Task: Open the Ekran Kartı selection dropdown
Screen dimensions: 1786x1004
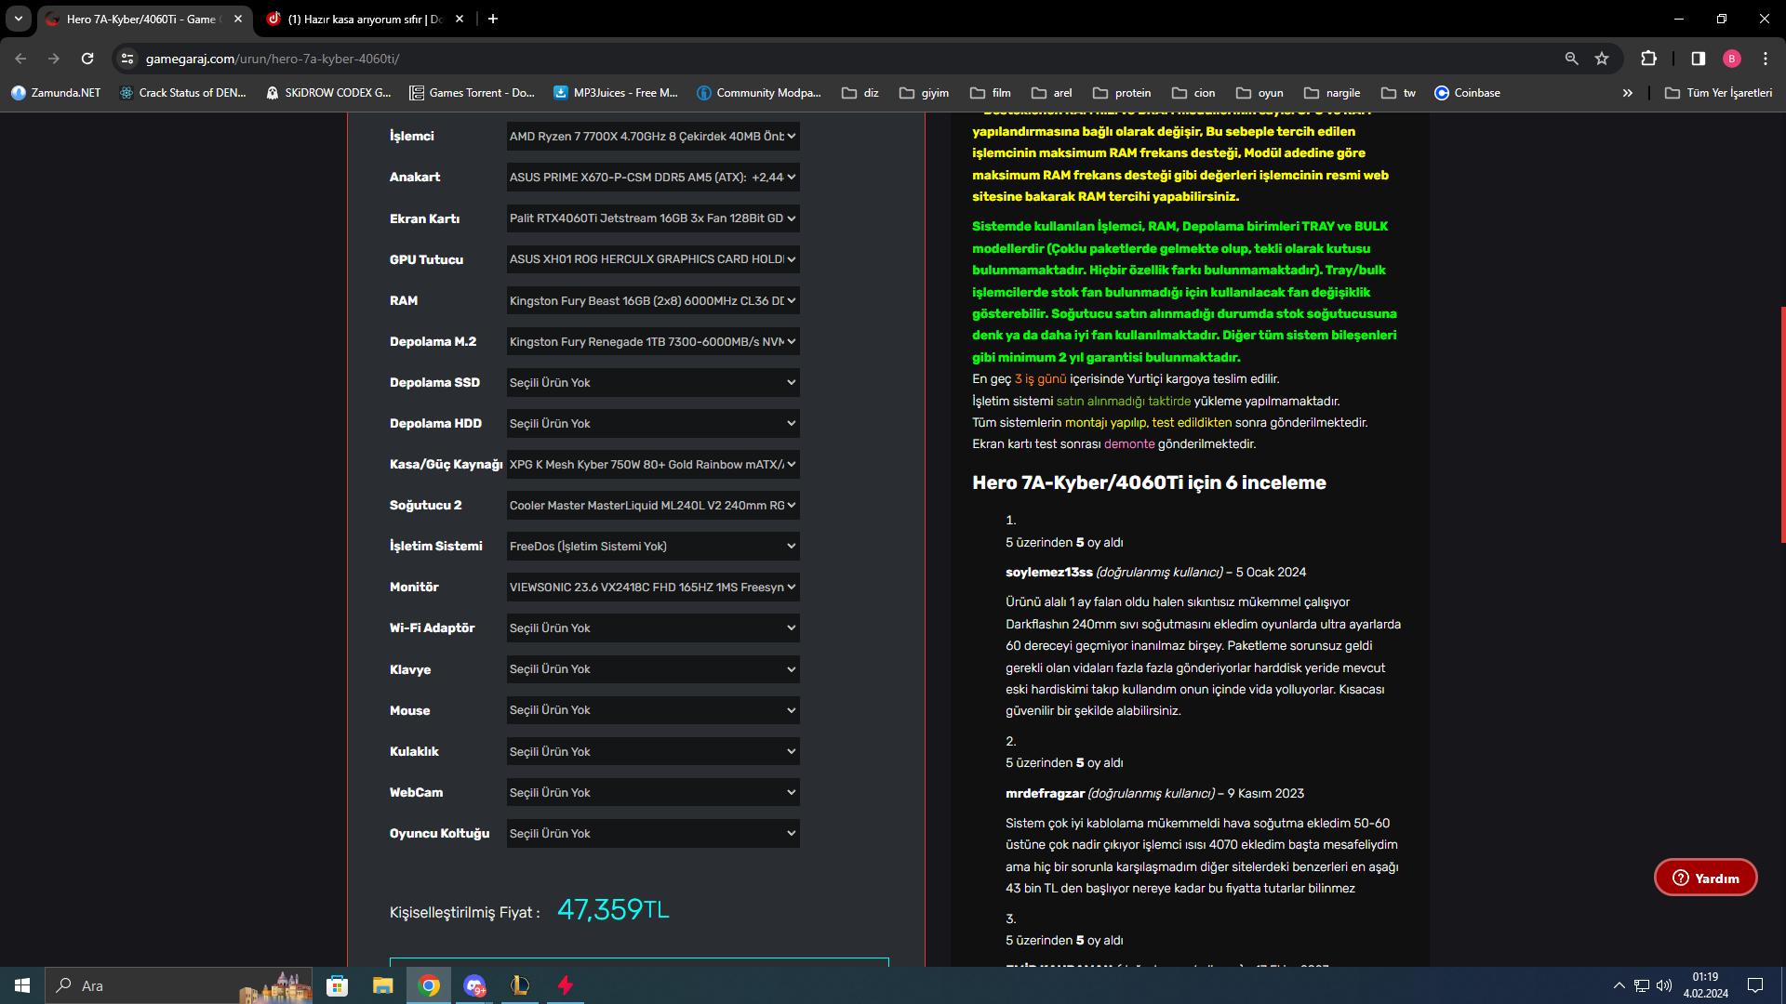Action: tap(652, 218)
